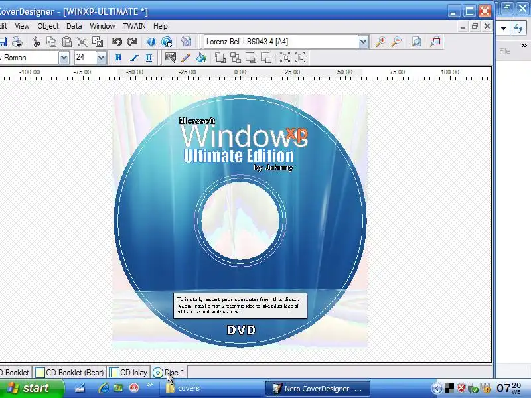This screenshot has height=398, width=531.
Task: Click the restore document window button
Action: click(x=475, y=26)
